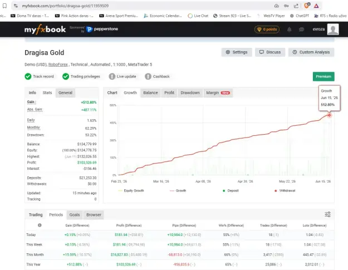
Task: Open the Economic Calendar bookmark
Action: tap(163, 16)
